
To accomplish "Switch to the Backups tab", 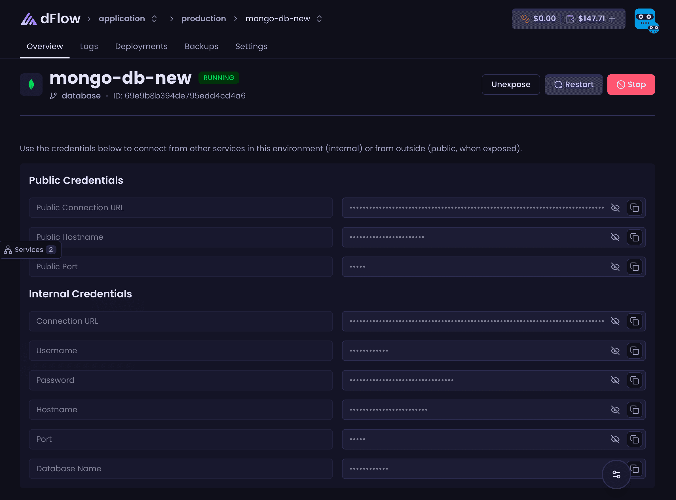I will tap(201, 46).
